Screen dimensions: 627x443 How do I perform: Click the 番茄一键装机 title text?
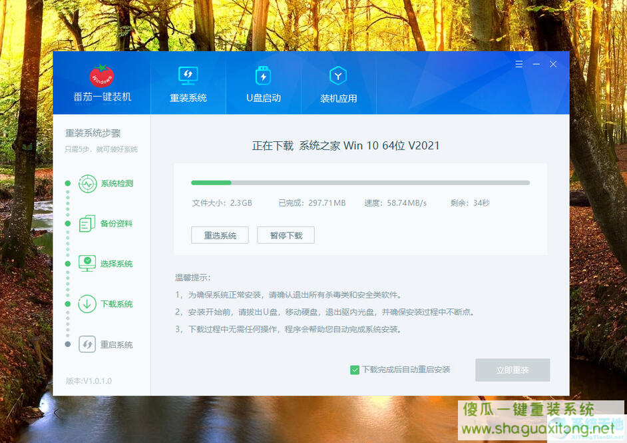[103, 97]
